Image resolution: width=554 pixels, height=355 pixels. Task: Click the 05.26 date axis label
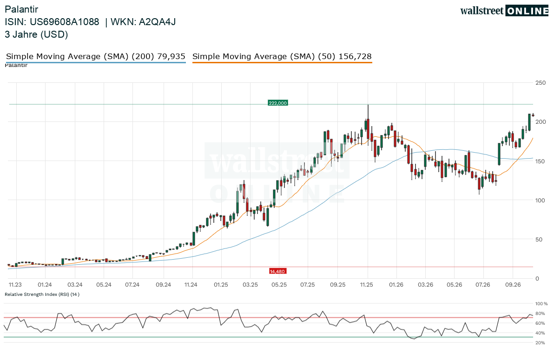pyautogui.click(x=455, y=285)
